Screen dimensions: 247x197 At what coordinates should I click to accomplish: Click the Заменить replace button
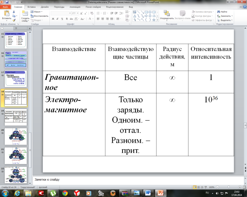click(225, 16)
